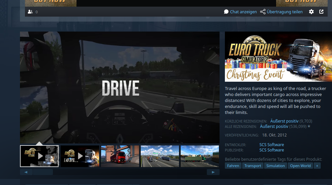
Task: Open recent reviews Äußerst positiv link
Action: pyautogui.click(x=284, y=121)
